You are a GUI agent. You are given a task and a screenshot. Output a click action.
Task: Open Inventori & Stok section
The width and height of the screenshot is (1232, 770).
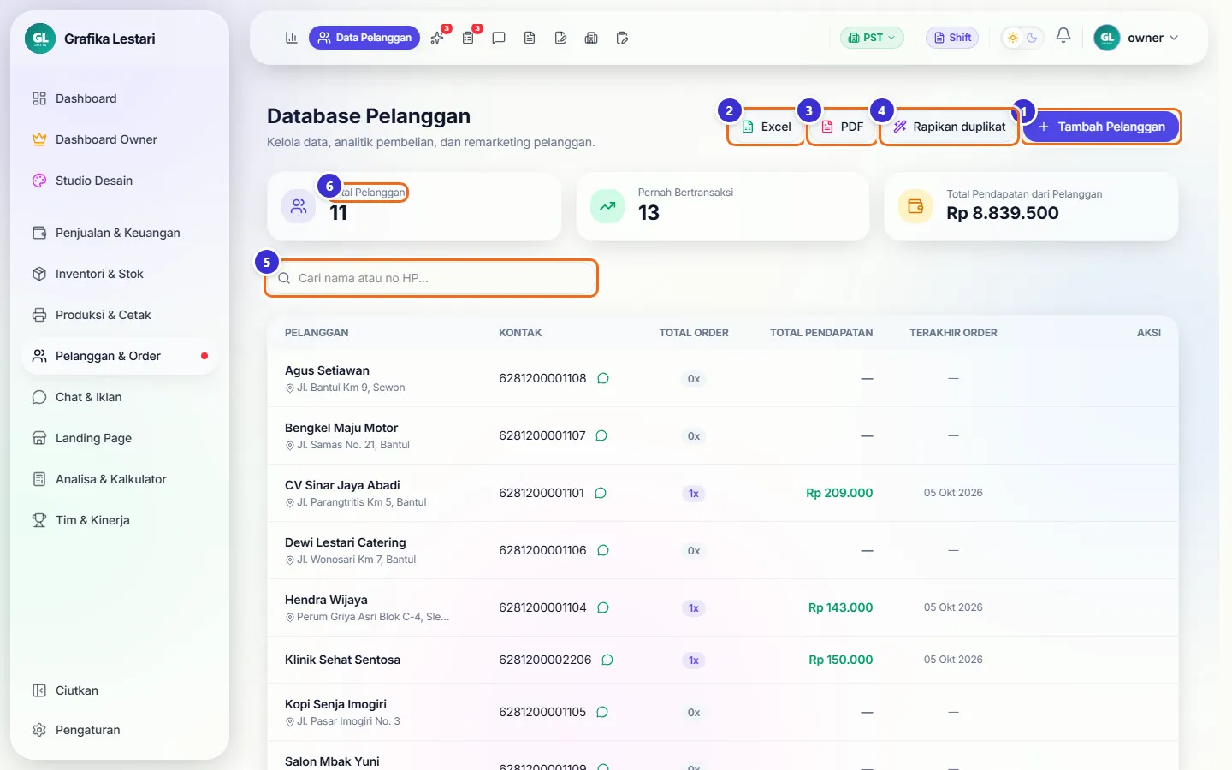coord(120,274)
